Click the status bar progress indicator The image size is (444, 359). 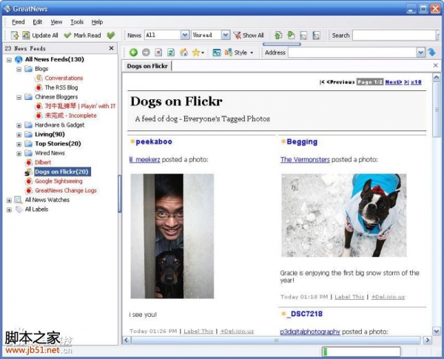pyautogui.click(x=361, y=352)
